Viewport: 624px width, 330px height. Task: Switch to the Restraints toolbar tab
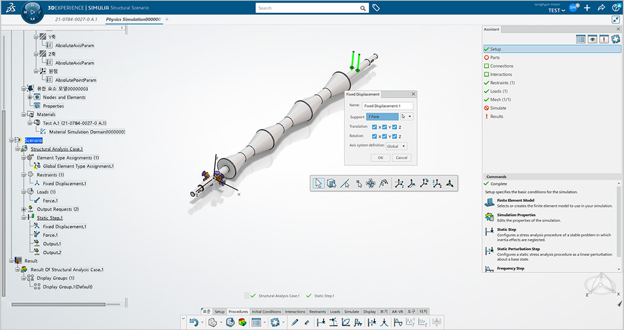(318, 312)
